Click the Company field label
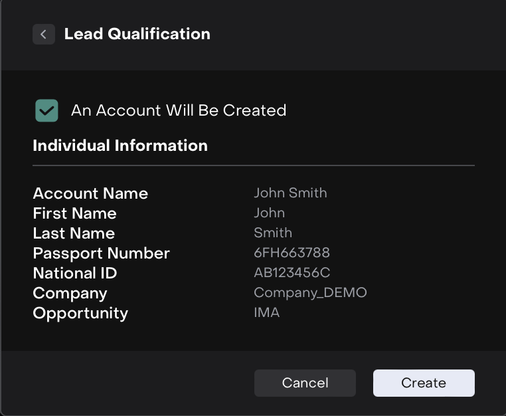This screenshot has width=506, height=416. pyautogui.click(x=70, y=293)
